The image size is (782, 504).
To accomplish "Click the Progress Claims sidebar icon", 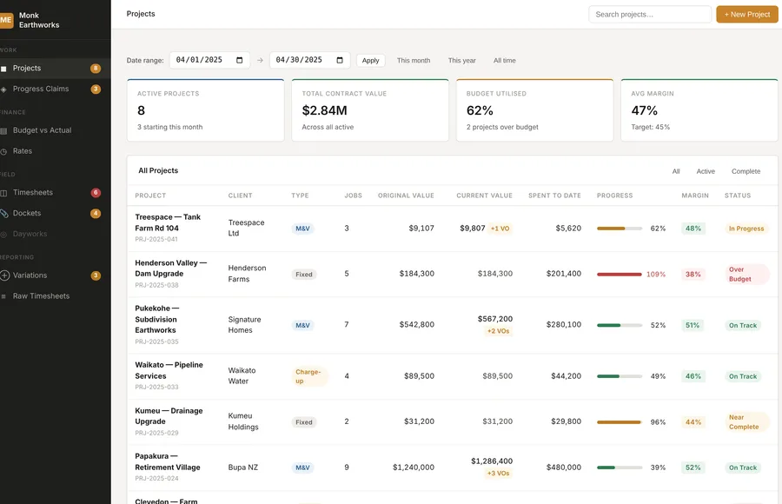I will pyautogui.click(x=3, y=90).
